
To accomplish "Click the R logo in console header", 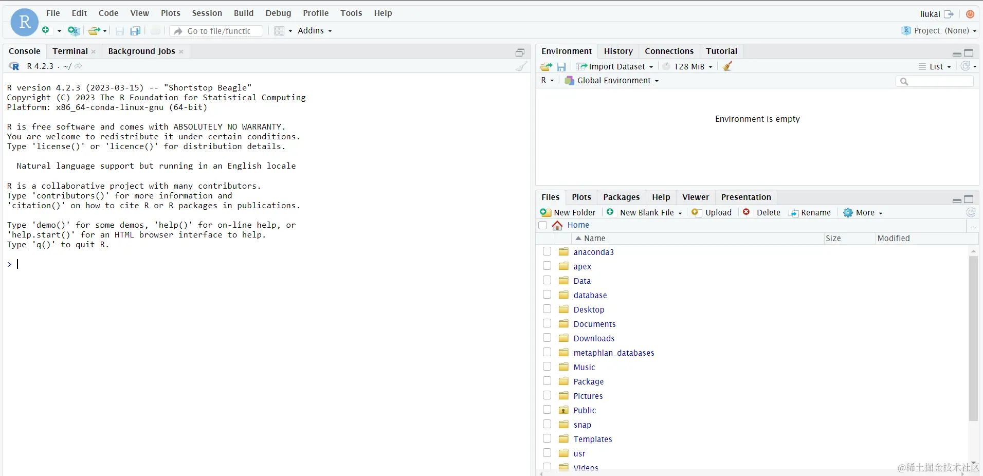I will click(x=14, y=66).
